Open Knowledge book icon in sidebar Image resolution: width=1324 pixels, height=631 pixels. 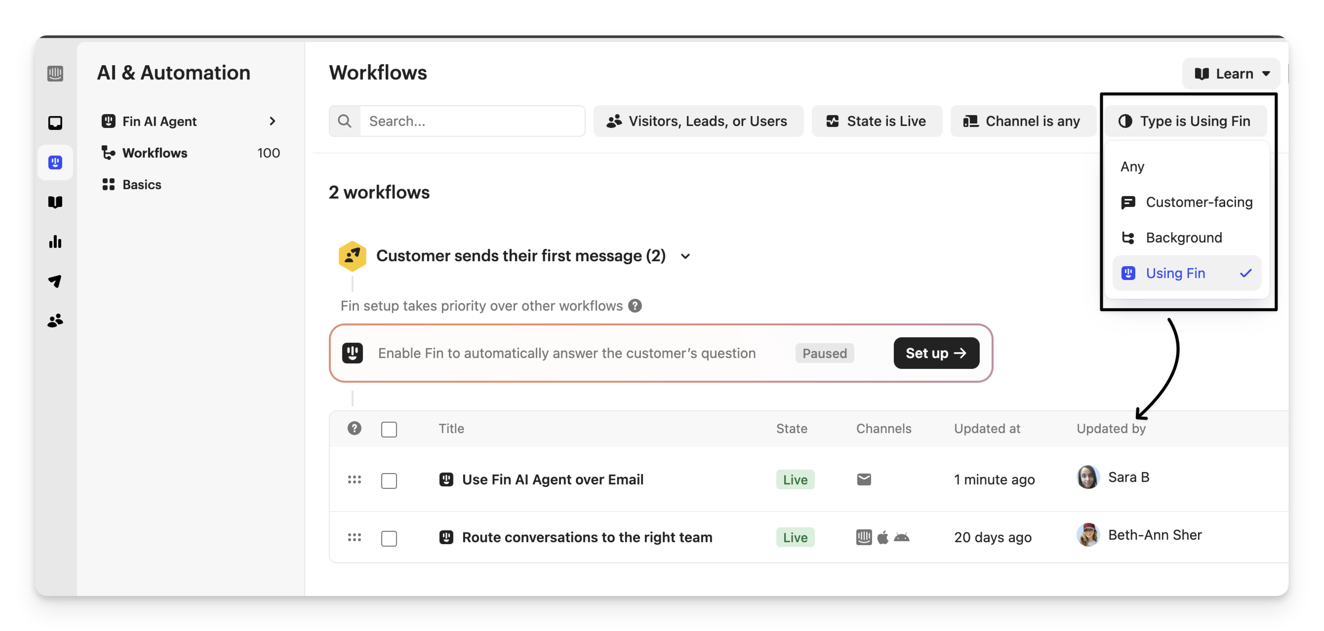pos(55,202)
